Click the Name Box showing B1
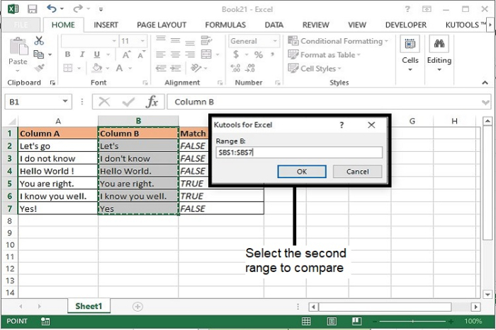496x330 pixels. (38, 102)
